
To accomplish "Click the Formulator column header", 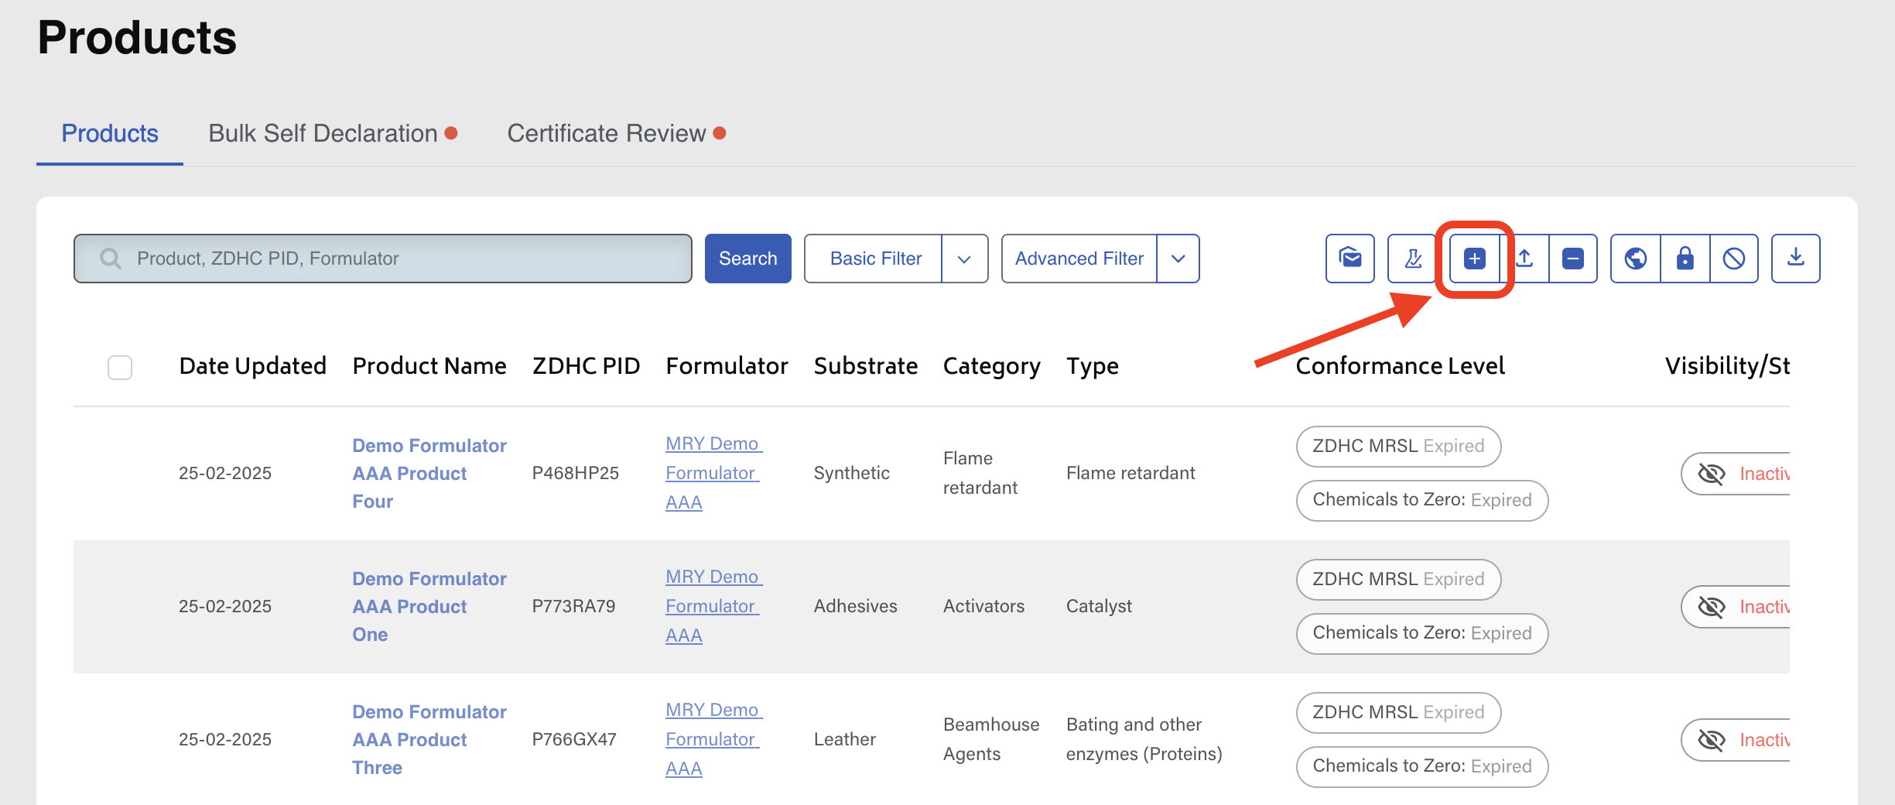I will (727, 366).
